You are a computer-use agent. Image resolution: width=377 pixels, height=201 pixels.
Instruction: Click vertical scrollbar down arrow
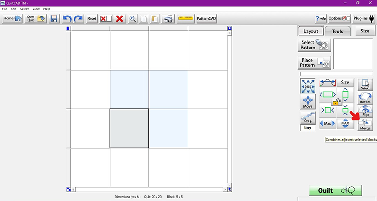[x=229, y=185]
